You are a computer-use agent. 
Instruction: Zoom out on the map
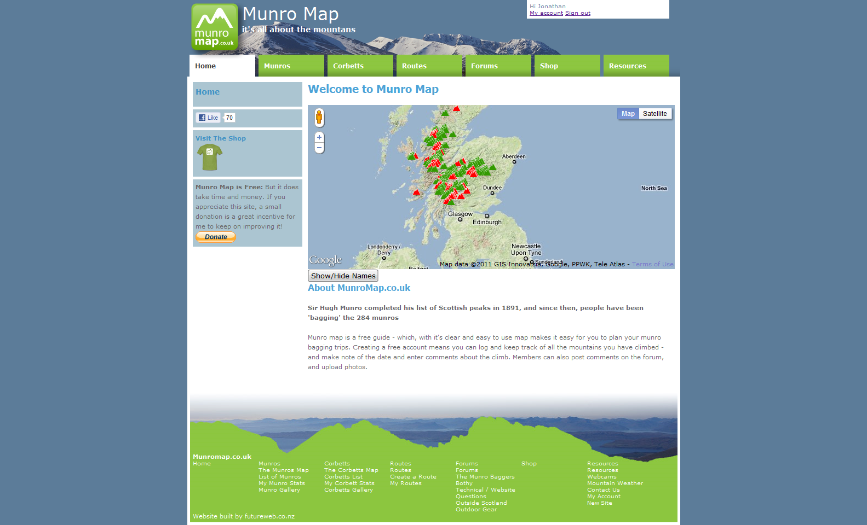coord(319,148)
